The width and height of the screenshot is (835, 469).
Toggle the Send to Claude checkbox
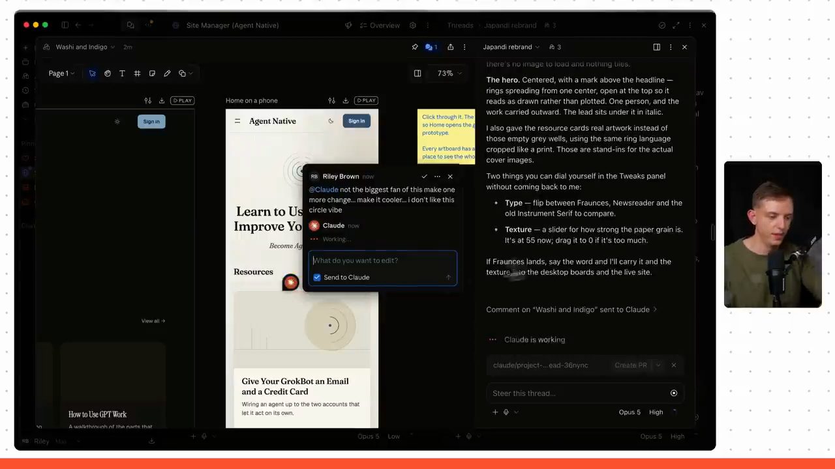pyautogui.click(x=317, y=277)
